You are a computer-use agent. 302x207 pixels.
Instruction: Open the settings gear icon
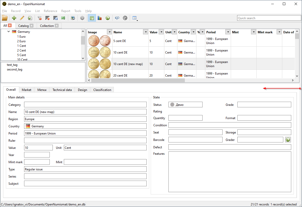click(x=82, y=18)
